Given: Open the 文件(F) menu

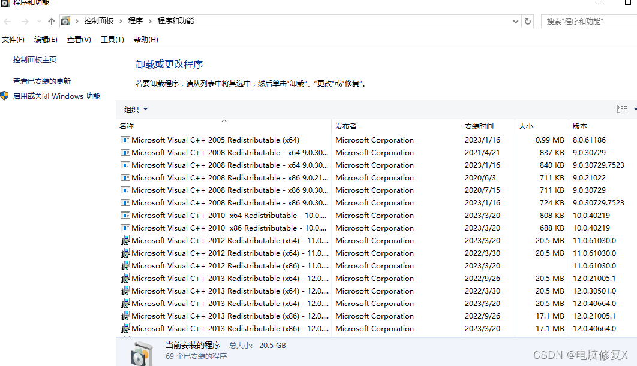Looking at the screenshot, I should pyautogui.click(x=13, y=40).
